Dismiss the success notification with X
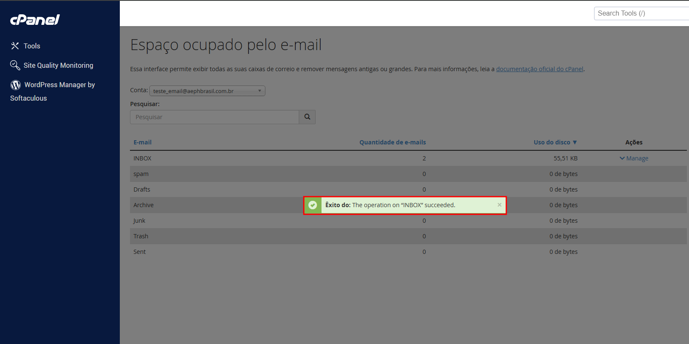Viewport: 689px width, 344px height. pyautogui.click(x=500, y=205)
